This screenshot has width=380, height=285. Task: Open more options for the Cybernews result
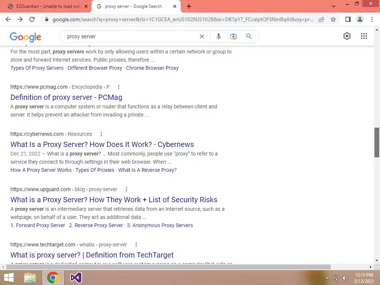pyautogui.click(x=101, y=134)
